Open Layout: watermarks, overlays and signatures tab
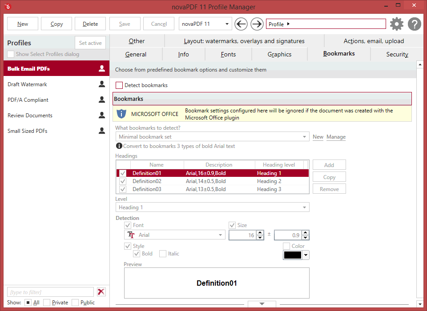427x311 pixels. [244, 41]
